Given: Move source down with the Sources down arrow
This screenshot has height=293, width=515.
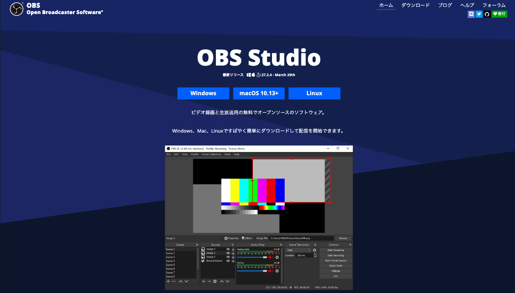Looking at the screenshot, I should pyautogui.click(x=228, y=281).
